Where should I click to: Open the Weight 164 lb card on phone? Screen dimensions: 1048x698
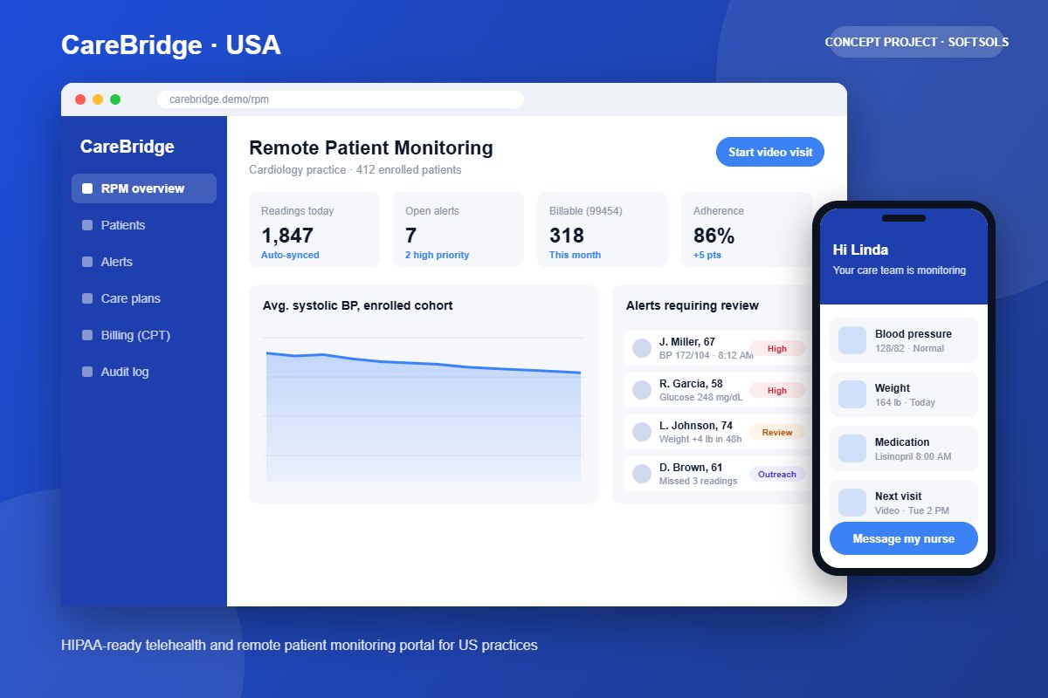904,394
